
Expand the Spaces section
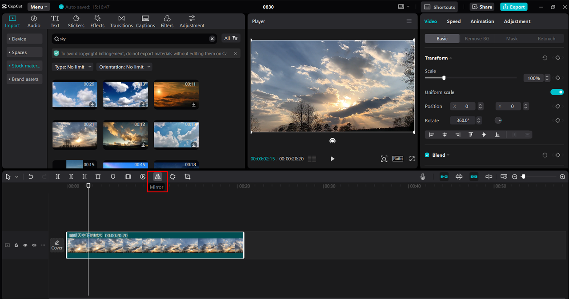tap(24, 52)
